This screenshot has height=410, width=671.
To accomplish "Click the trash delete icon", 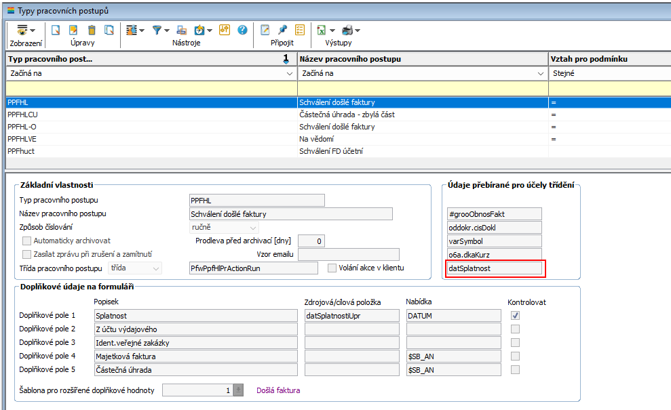I will pyautogui.click(x=91, y=30).
